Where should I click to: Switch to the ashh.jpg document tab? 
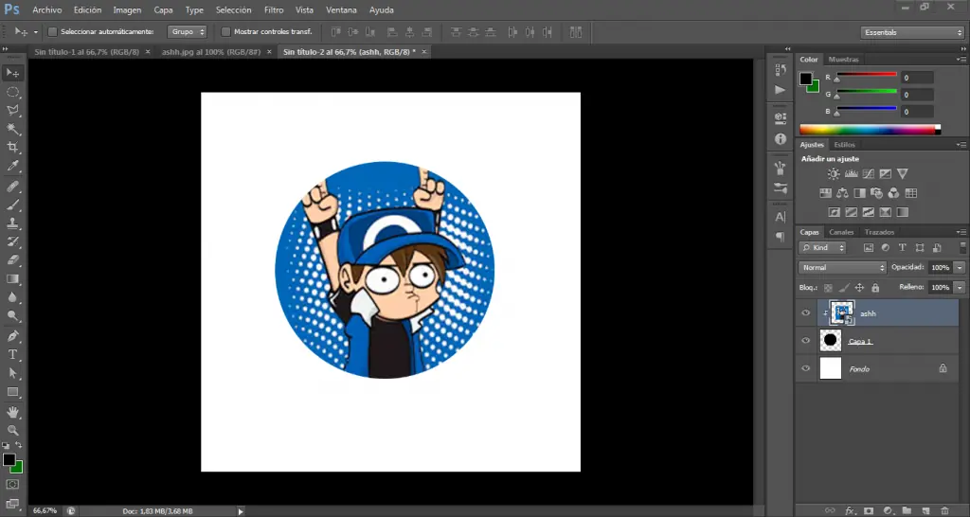click(x=210, y=52)
